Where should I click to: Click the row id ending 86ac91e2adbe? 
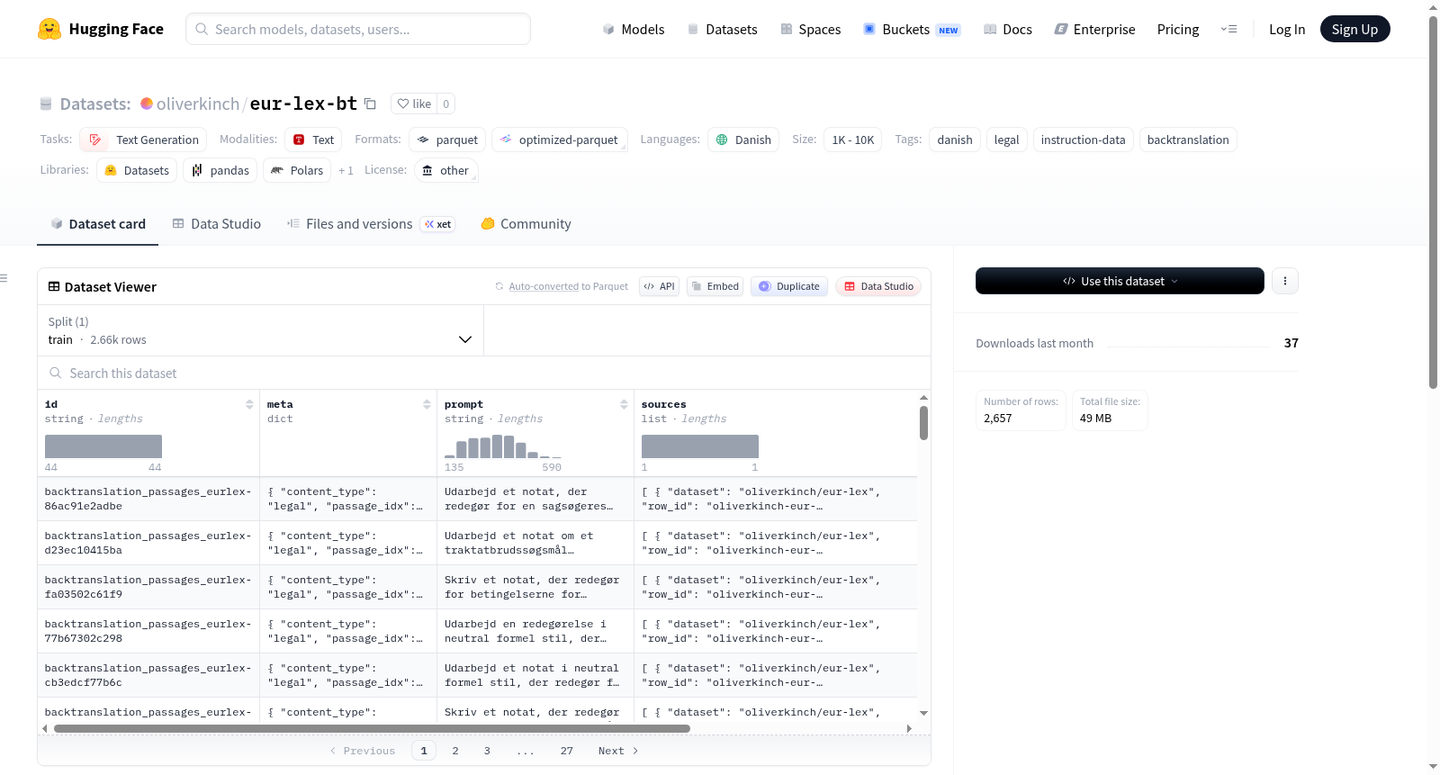(x=148, y=499)
